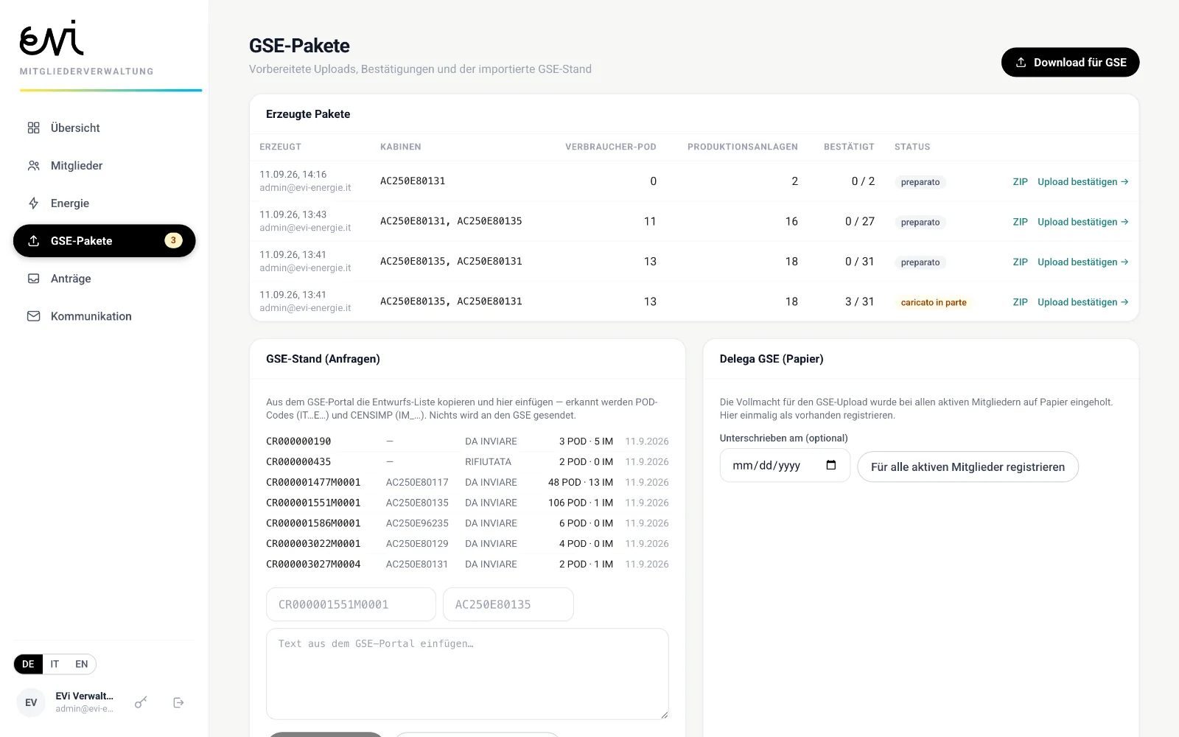Click the Anträge inbox icon
The width and height of the screenshot is (1179, 737).
(x=33, y=279)
